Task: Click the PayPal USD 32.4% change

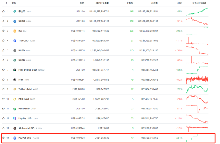Action: pyautogui.click(x=179, y=138)
